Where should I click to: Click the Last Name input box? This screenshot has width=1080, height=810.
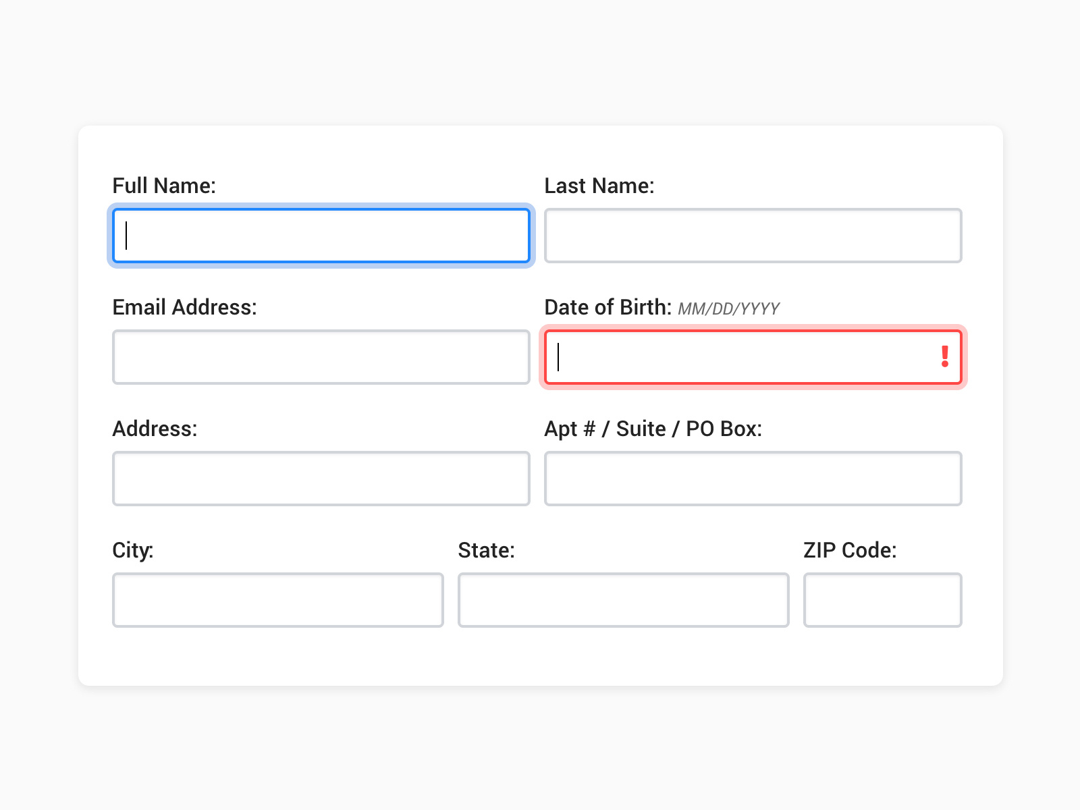[x=753, y=236]
